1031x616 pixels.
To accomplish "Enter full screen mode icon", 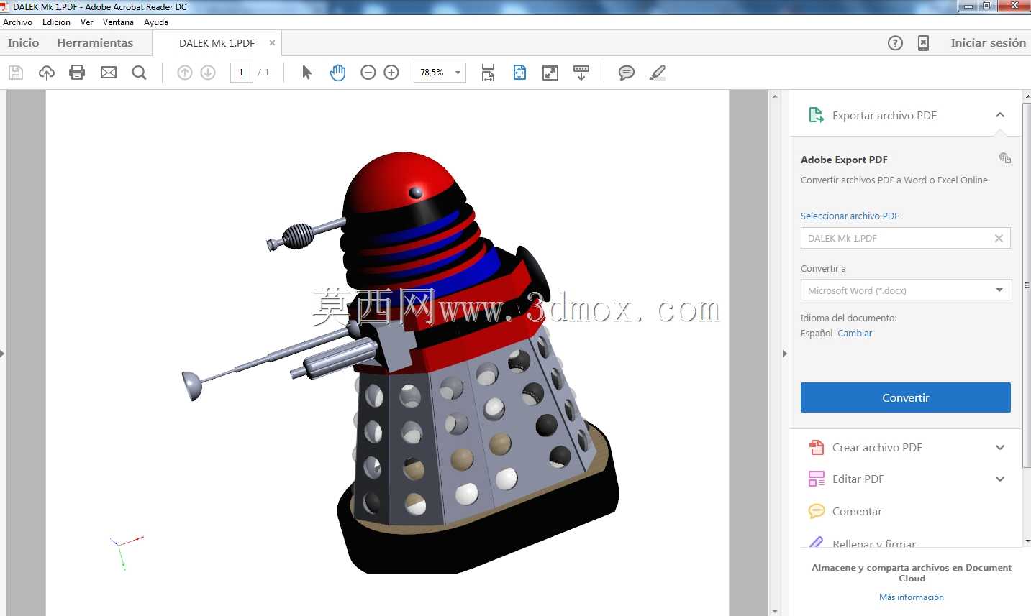I will coord(550,73).
